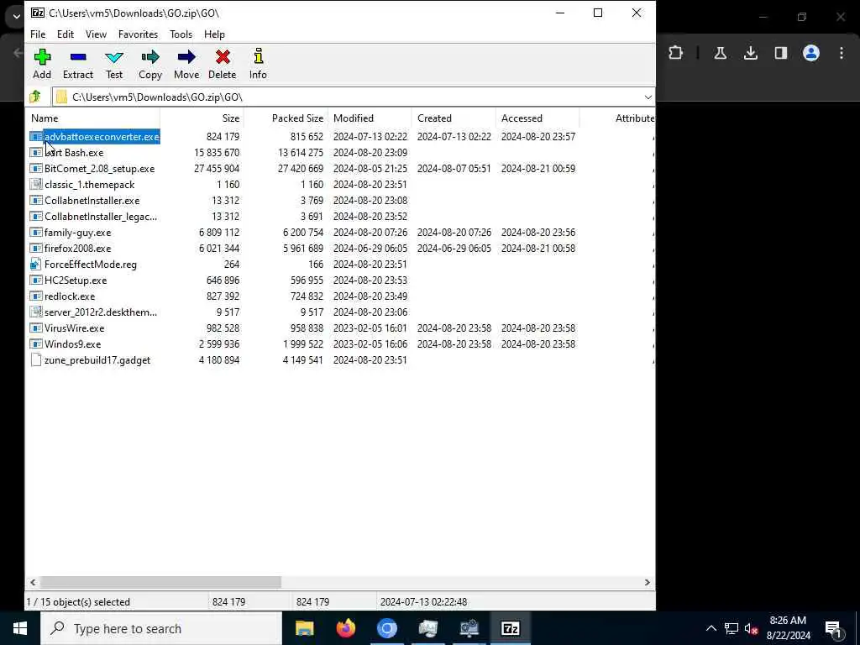Open browser Downloads icon behind 7-Zip
Image resolution: width=860 pixels, height=645 pixels.
[750, 53]
